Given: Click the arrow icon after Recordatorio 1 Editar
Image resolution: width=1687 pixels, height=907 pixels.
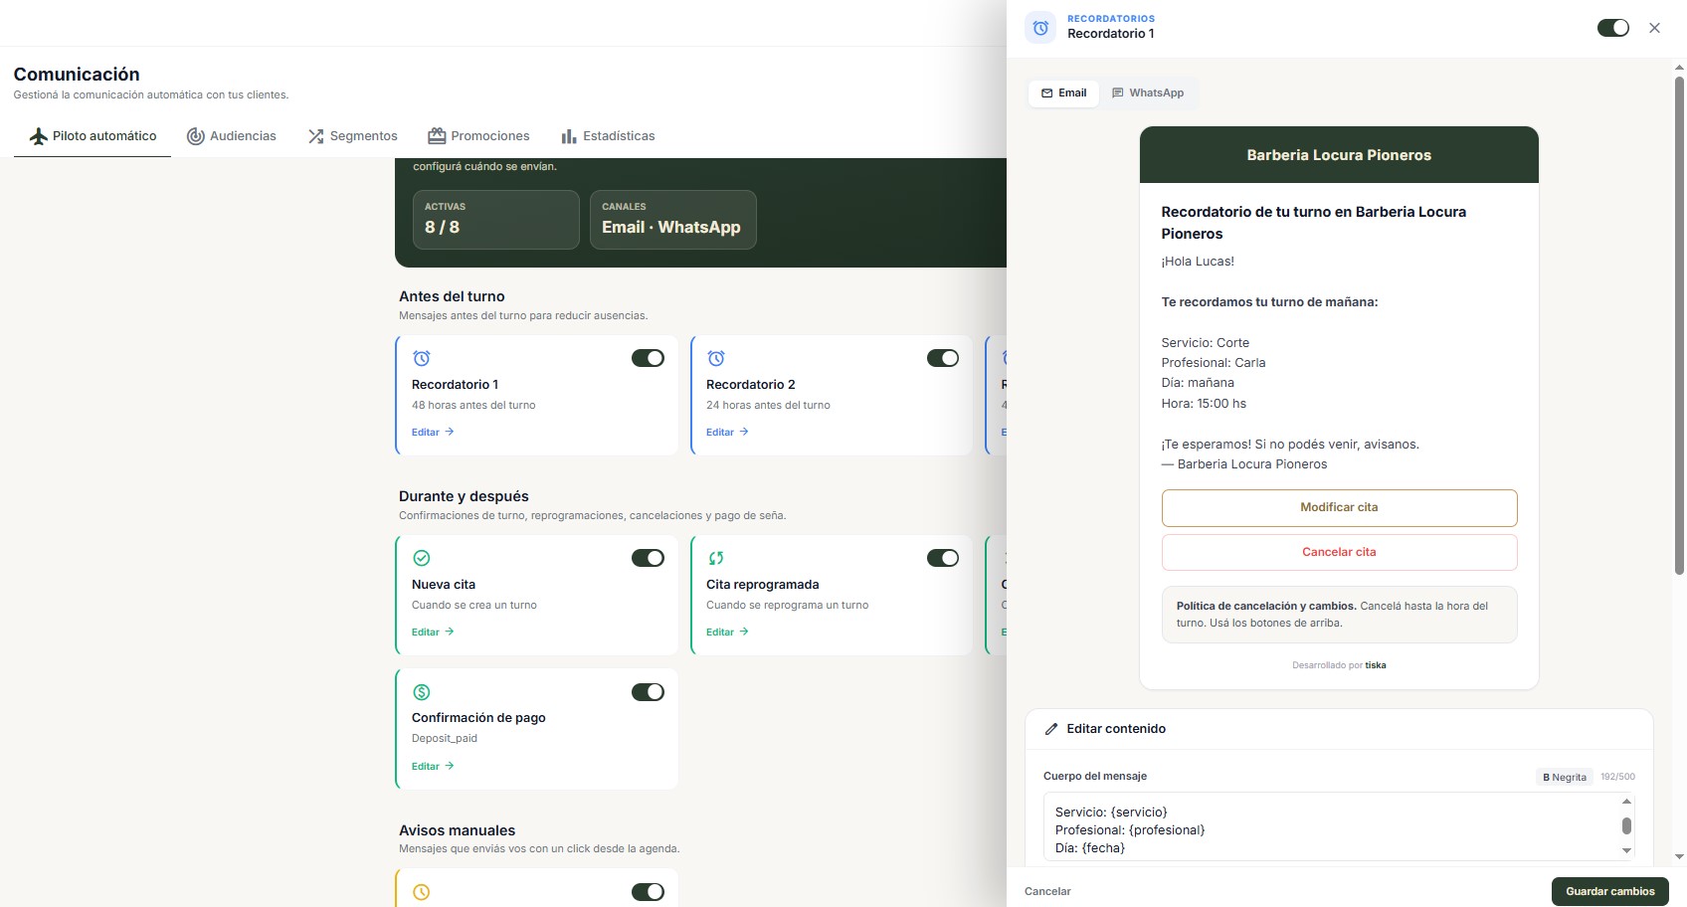Looking at the screenshot, I should click(450, 432).
